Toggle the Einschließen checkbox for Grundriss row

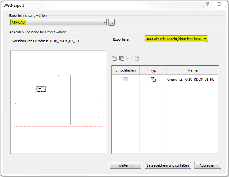click(125, 79)
